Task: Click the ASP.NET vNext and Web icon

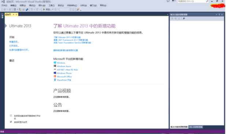Action: pos(55,70)
